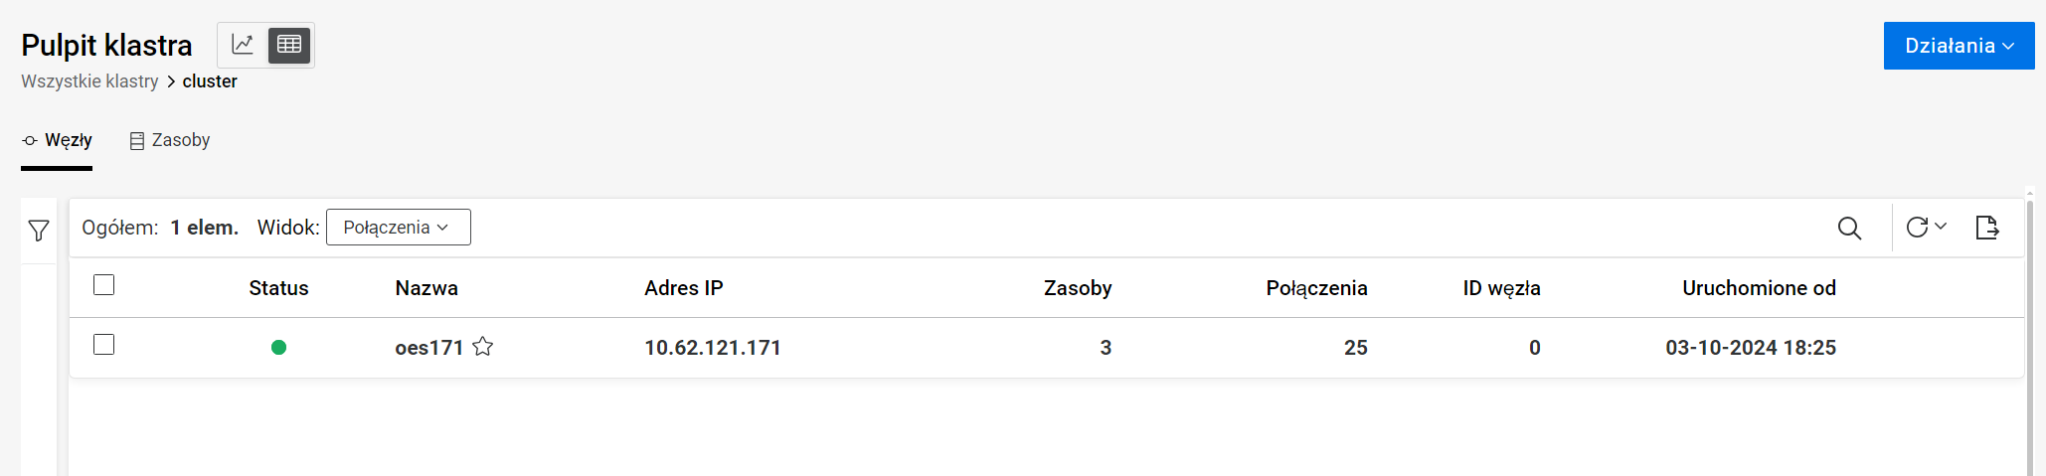Screen dimensions: 2046x476
Task: Sort by Połączenia column header
Action: click(x=1316, y=288)
